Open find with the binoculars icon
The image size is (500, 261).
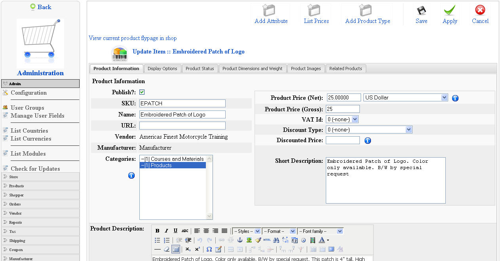point(276,240)
